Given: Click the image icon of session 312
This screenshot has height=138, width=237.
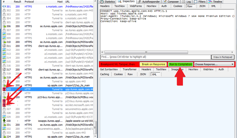Looking at the screenshot, I should (4, 50).
